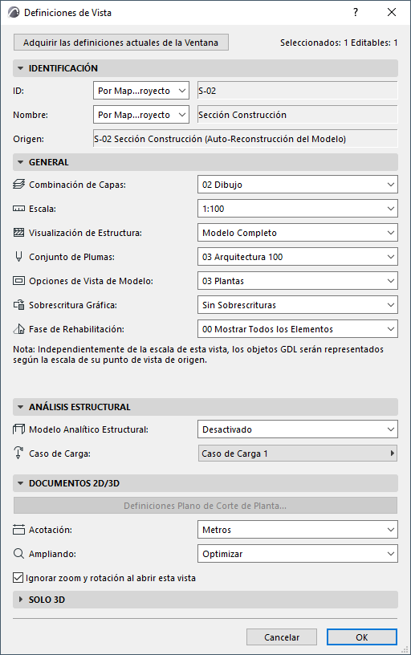Close the Definiciones de Vista dialog
Screen dimensions: 411x655
coord(392,12)
